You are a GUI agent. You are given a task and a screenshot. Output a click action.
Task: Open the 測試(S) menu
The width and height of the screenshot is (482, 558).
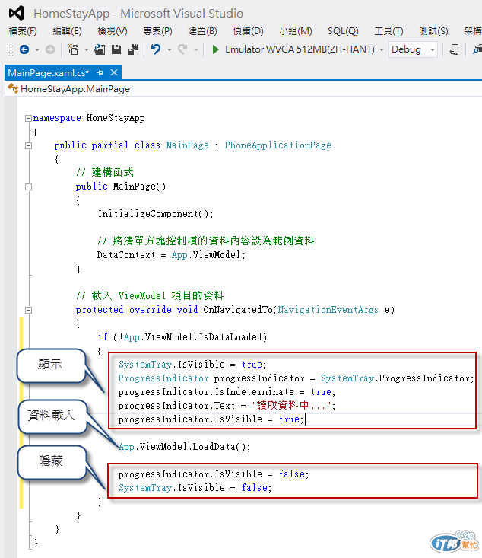[x=433, y=31]
